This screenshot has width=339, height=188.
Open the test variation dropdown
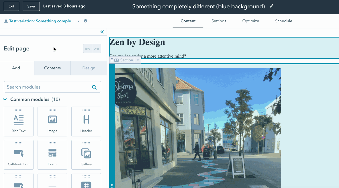(x=79, y=21)
